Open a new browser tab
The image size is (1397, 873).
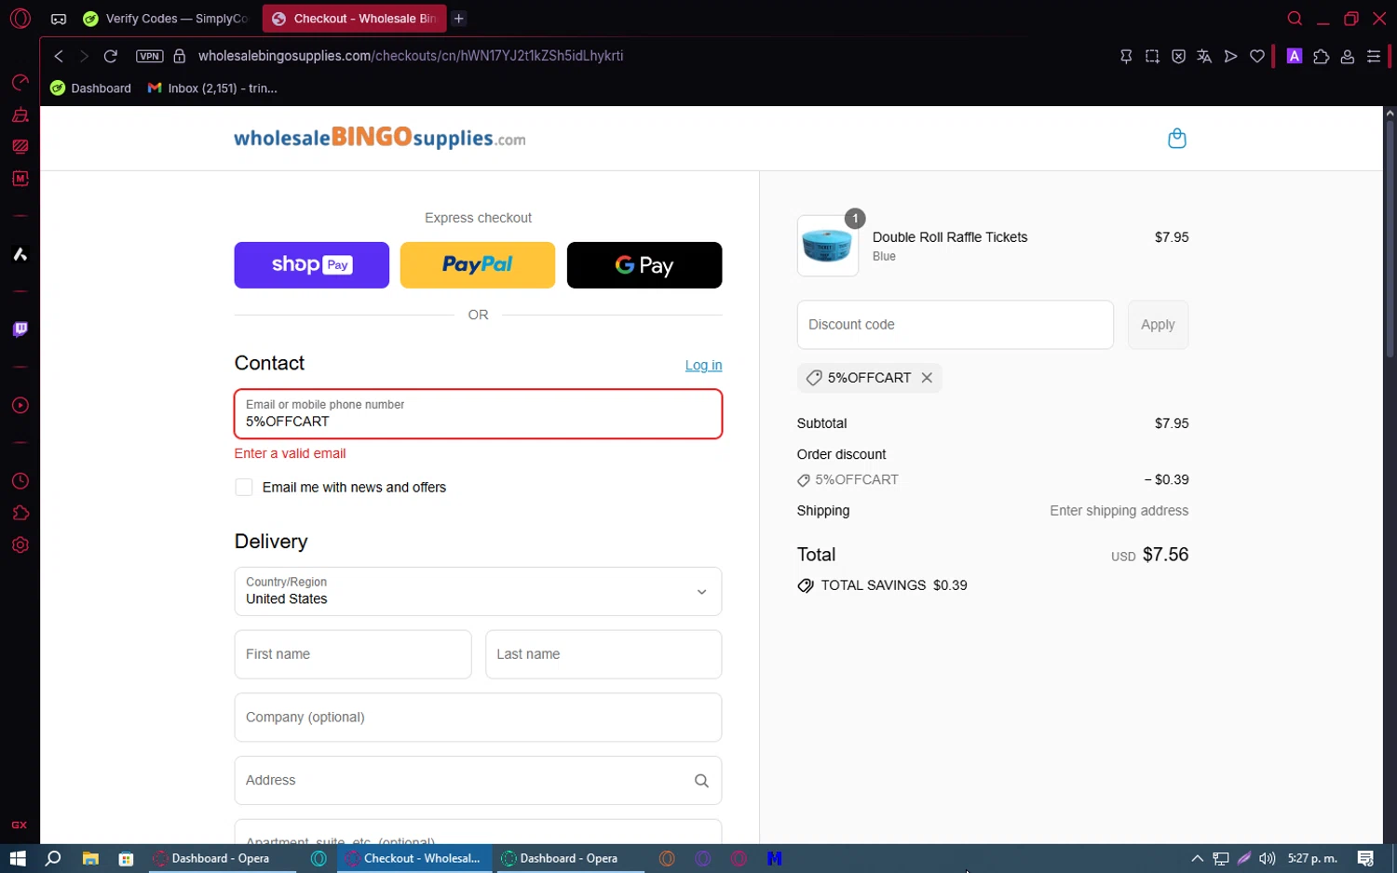[x=459, y=19]
